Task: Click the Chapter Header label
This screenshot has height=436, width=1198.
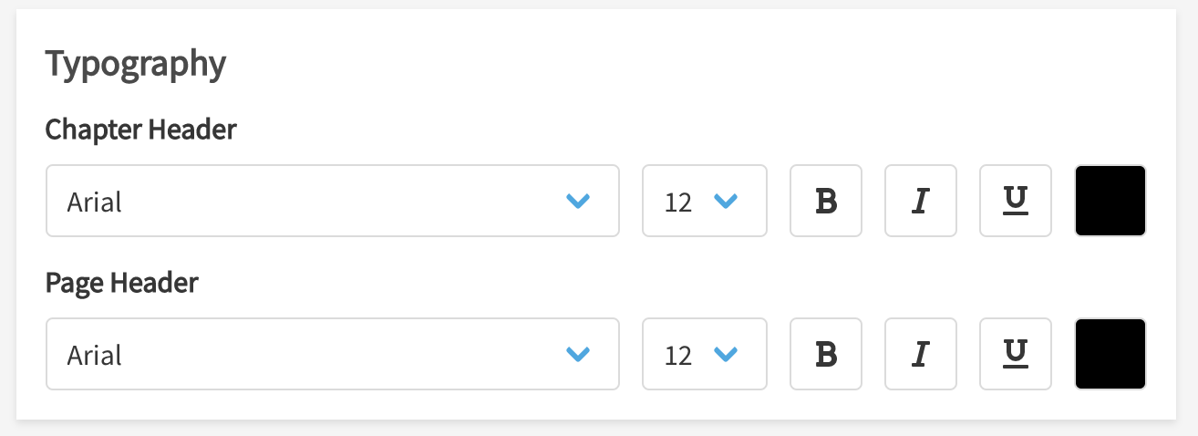Action: point(140,130)
